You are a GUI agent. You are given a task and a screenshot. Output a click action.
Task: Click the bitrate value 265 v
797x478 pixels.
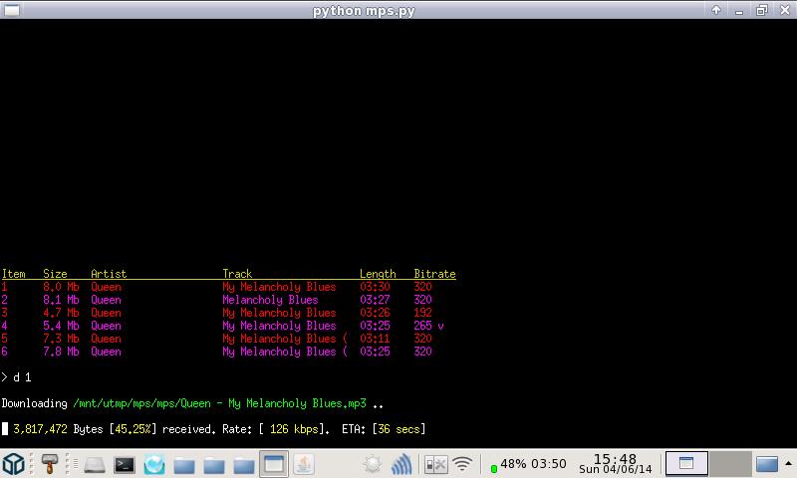pos(428,326)
